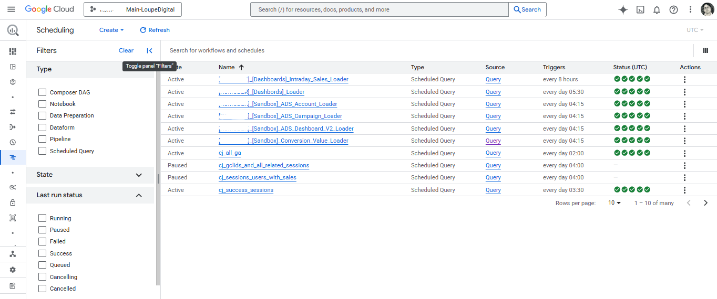Open actions menu for cj_all_ga row
717x299 pixels.
684,153
